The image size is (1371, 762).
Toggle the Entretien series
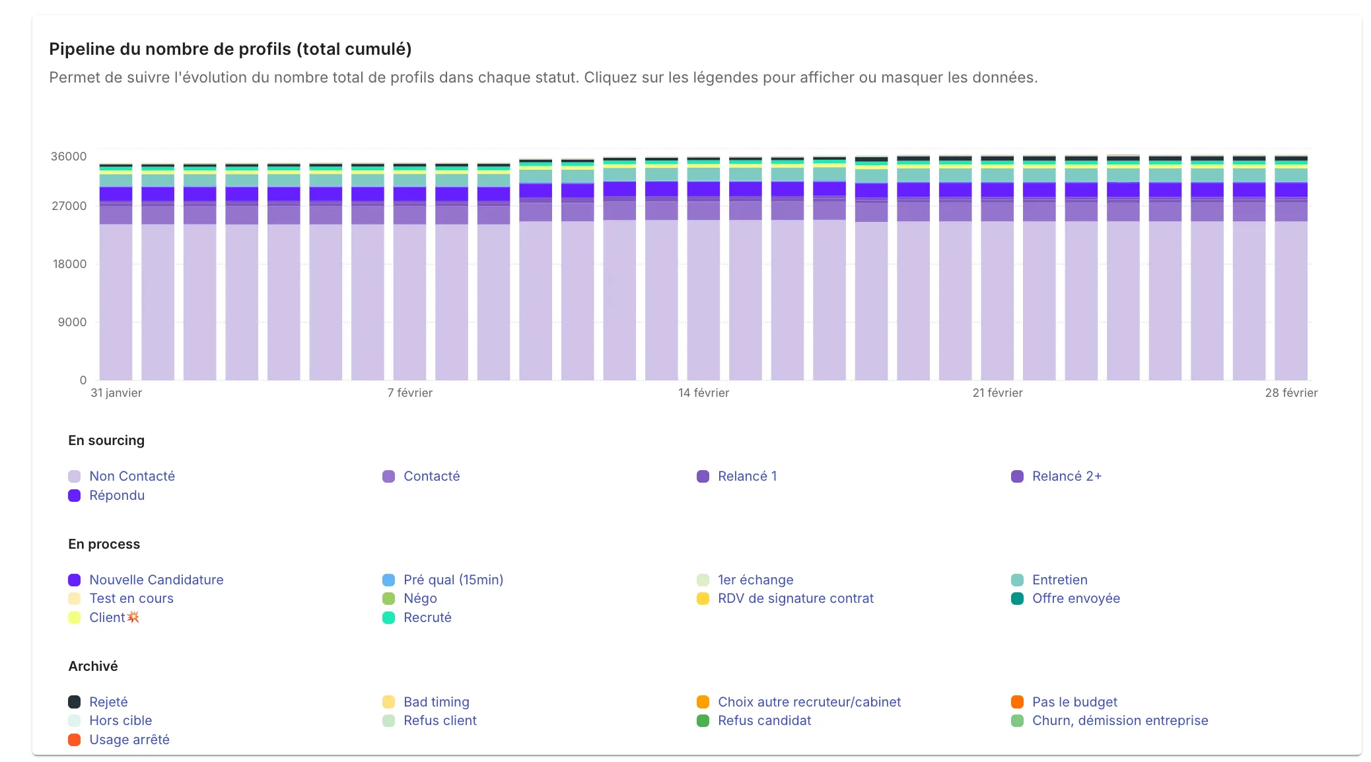click(1059, 580)
